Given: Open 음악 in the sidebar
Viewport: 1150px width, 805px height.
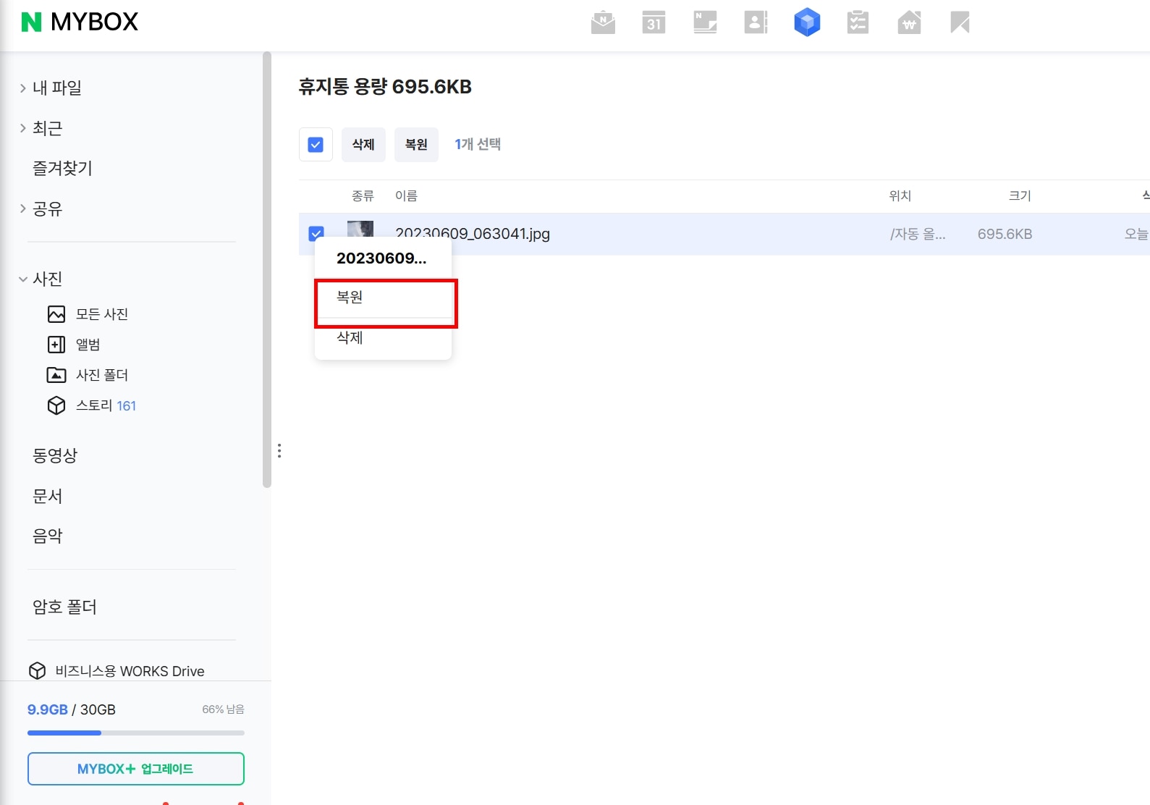Looking at the screenshot, I should 48,536.
